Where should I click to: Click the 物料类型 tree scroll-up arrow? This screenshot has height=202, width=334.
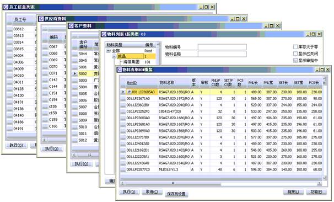pyautogui.click(x=158, y=45)
